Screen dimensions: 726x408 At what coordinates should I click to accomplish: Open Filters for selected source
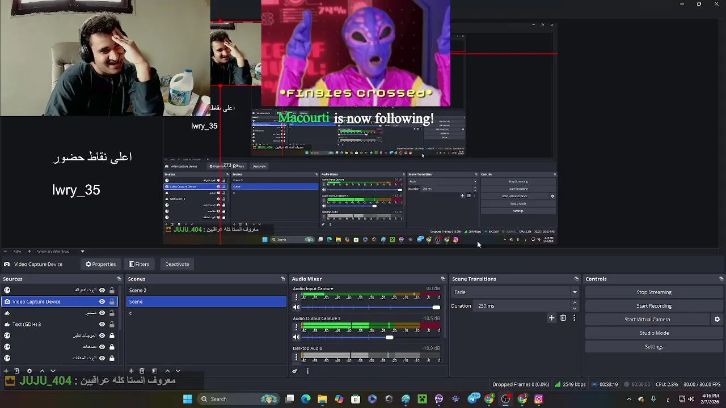[x=138, y=264]
